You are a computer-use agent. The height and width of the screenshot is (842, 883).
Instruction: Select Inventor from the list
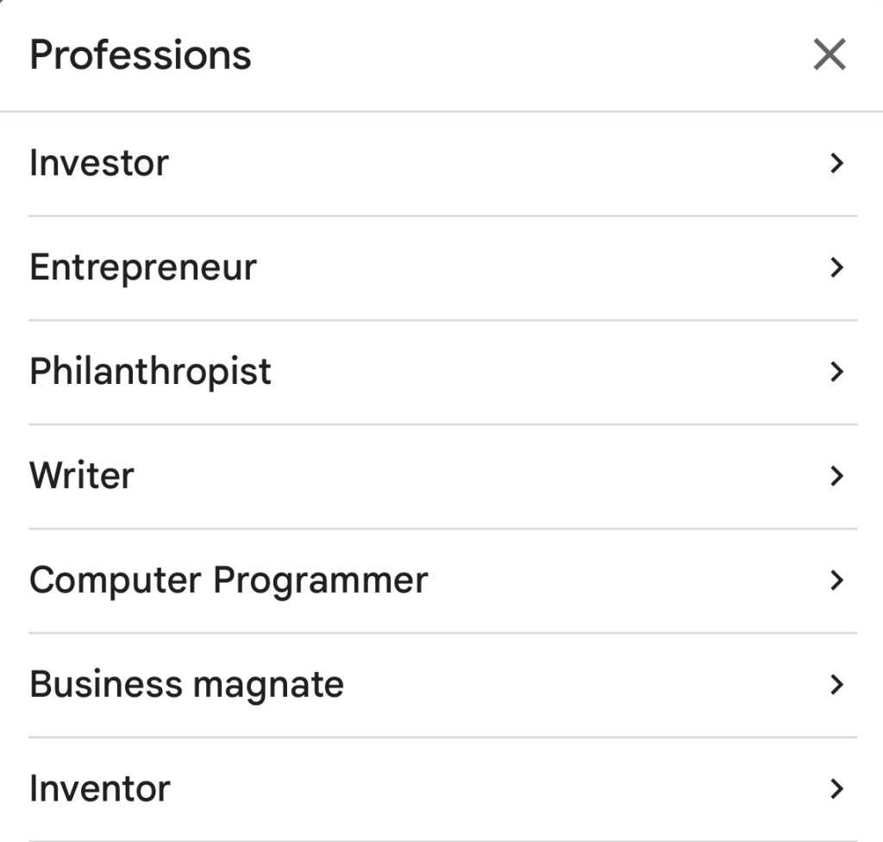(100, 789)
